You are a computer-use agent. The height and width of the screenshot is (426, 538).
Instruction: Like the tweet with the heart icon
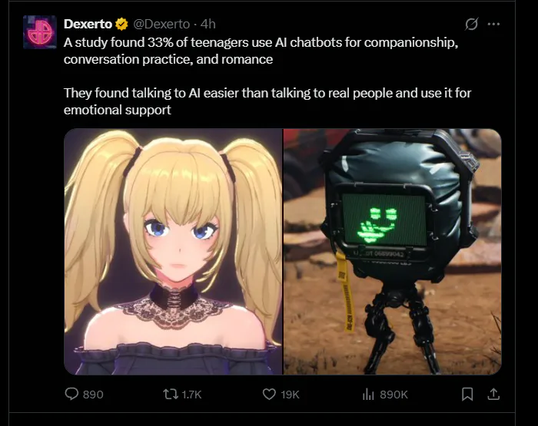point(269,394)
